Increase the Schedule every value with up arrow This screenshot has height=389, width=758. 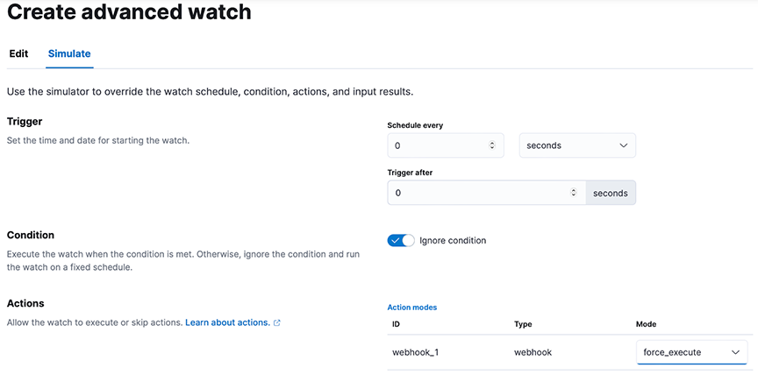[x=491, y=144]
